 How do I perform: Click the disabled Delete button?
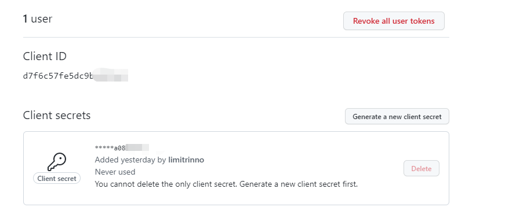pyautogui.click(x=421, y=169)
